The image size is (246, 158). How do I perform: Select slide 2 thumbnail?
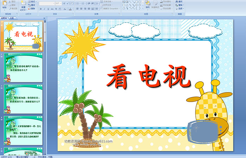[x=23, y=68]
